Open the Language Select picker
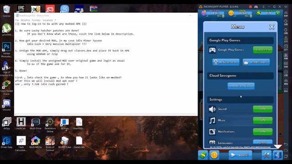This screenshot has height=164, width=292. 263,143
